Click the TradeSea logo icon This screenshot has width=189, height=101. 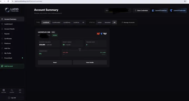point(153,11)
